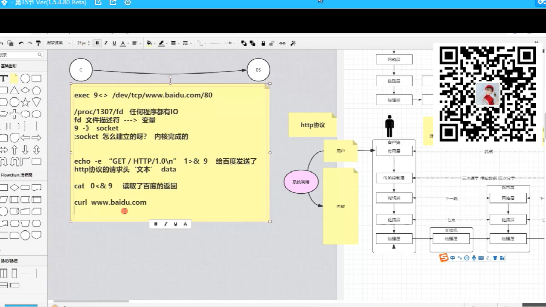Select the left arrow shape
Viewport: 546px width, 307px height.
click(26, 138)
